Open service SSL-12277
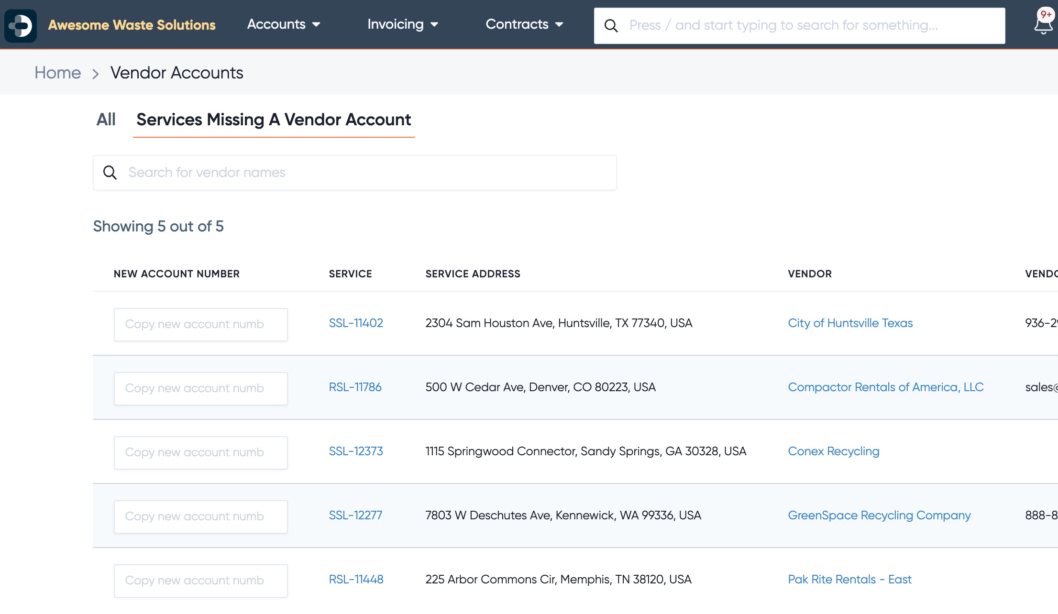Viewport: 1058px width, 614px height. (355, 515)
